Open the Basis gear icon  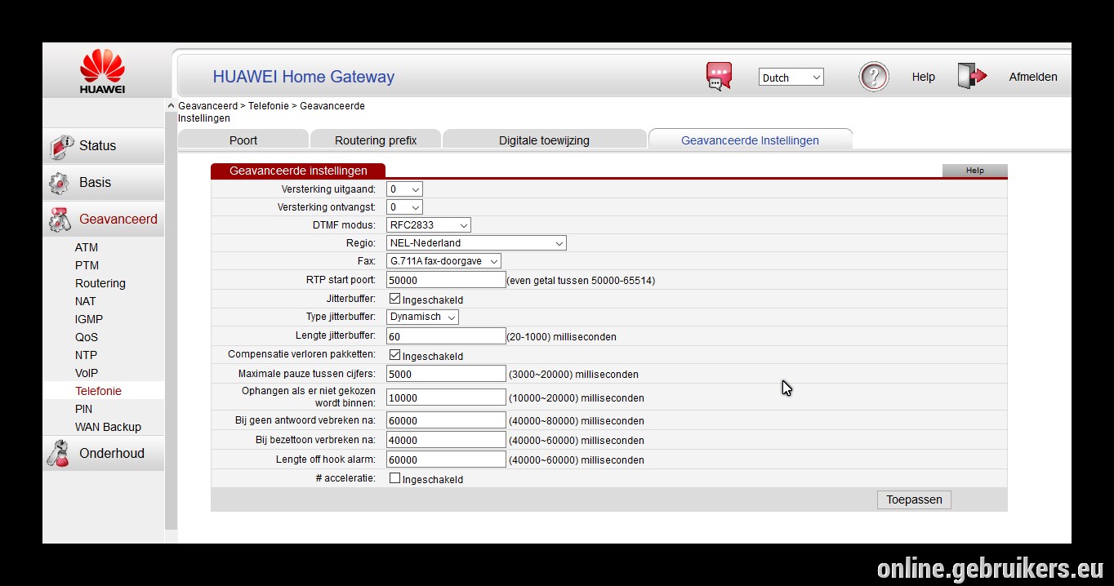60,183
